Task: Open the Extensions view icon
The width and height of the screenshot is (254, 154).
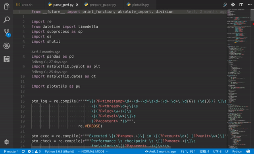Action: (x=6, y=59)
